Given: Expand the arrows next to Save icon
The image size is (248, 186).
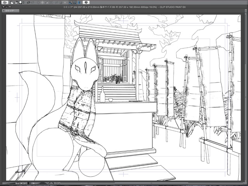Looking at the screenshot, I should 24,2.
